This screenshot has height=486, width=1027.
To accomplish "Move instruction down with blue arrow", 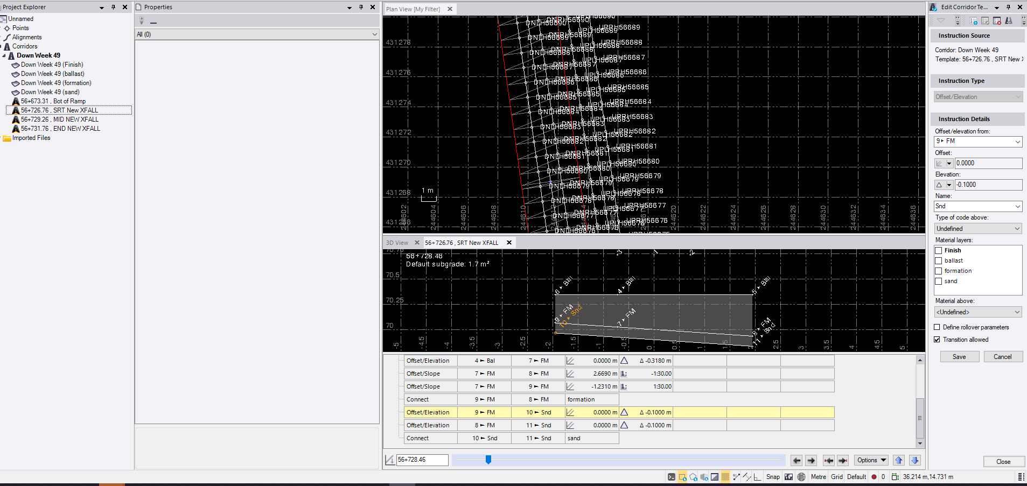I will pos(914,460).
